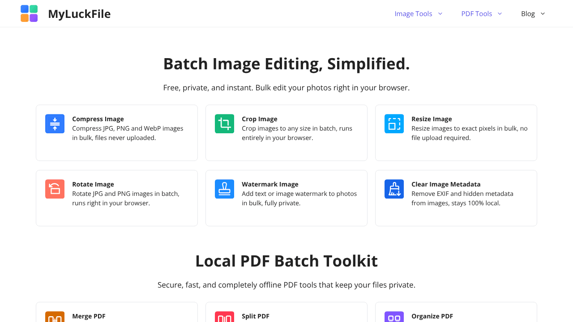Click the 'Compress JPG, PNG and WebP' description
The image size is (573, 322).
pyautogui.click(x=128, y=133)
